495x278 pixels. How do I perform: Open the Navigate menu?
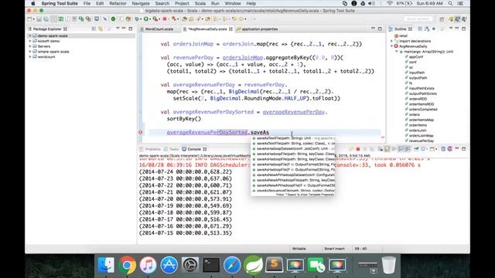tap(141, 3)
